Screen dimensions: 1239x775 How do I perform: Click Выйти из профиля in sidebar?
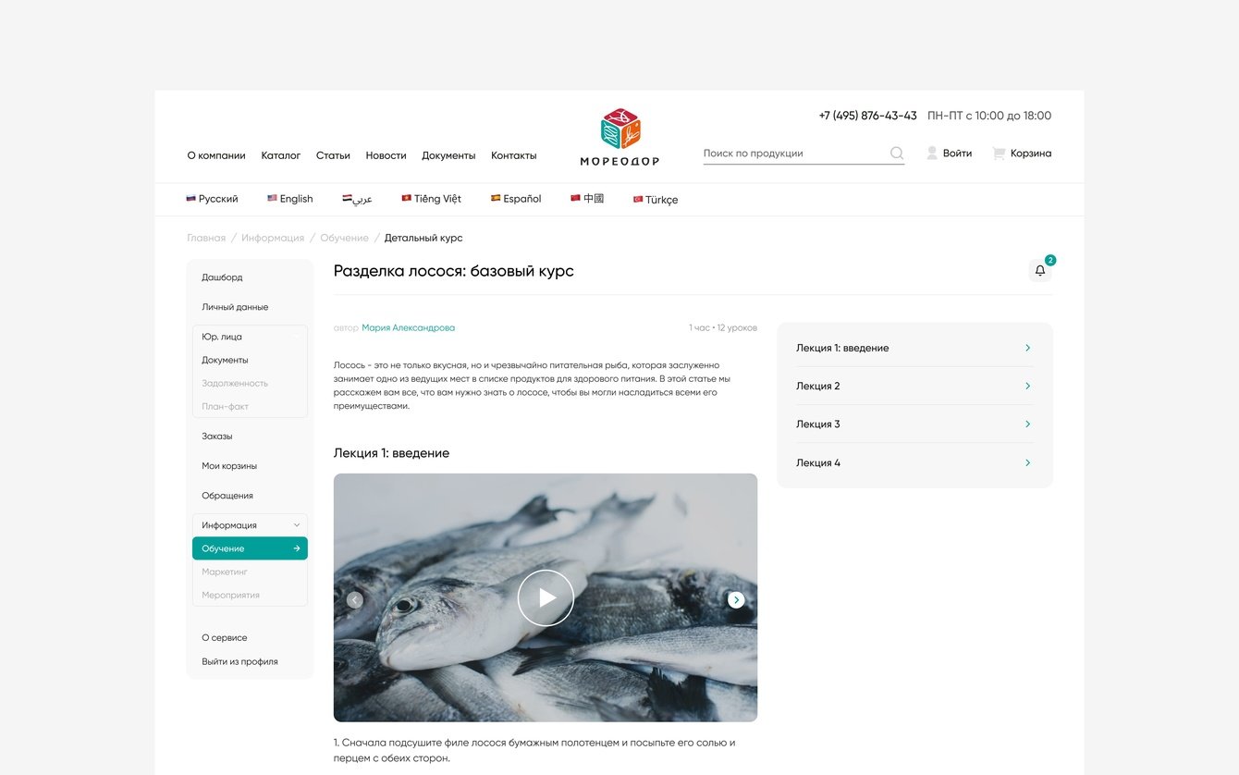point(239,662)
